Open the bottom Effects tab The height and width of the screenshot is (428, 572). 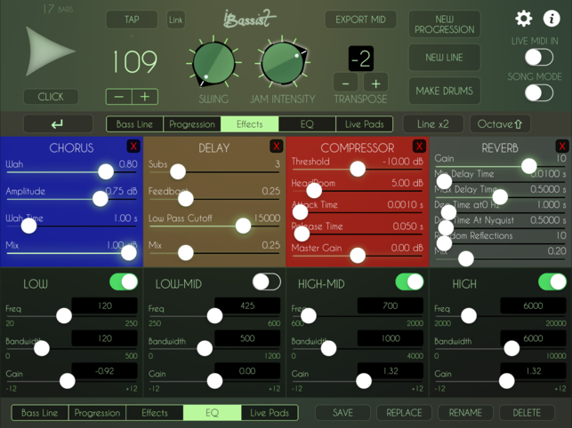(x=155, y=413)
